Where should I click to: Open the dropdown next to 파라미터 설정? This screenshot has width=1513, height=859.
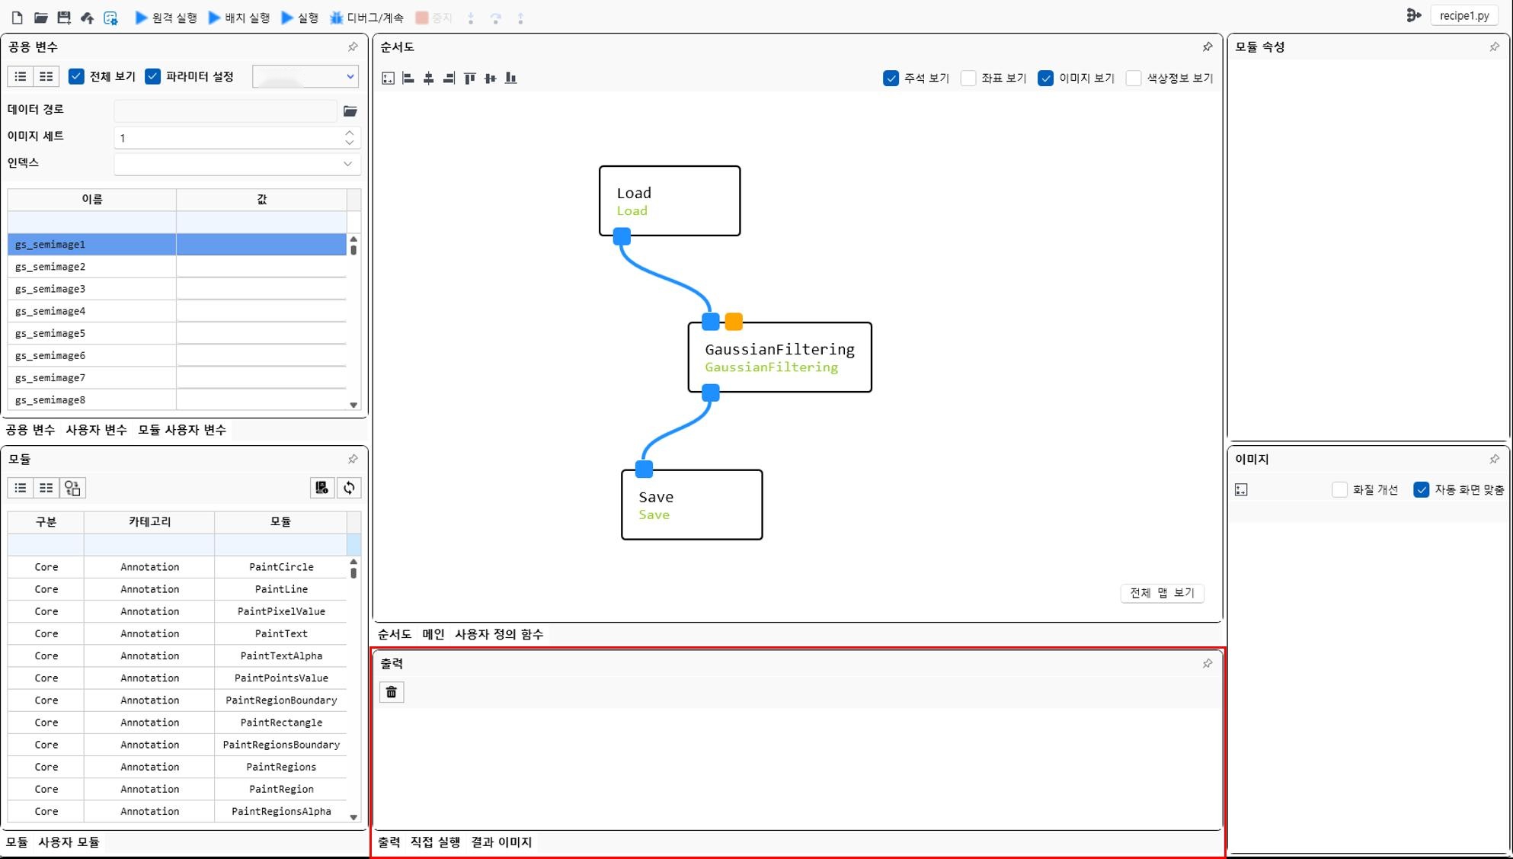click(350, 76)
